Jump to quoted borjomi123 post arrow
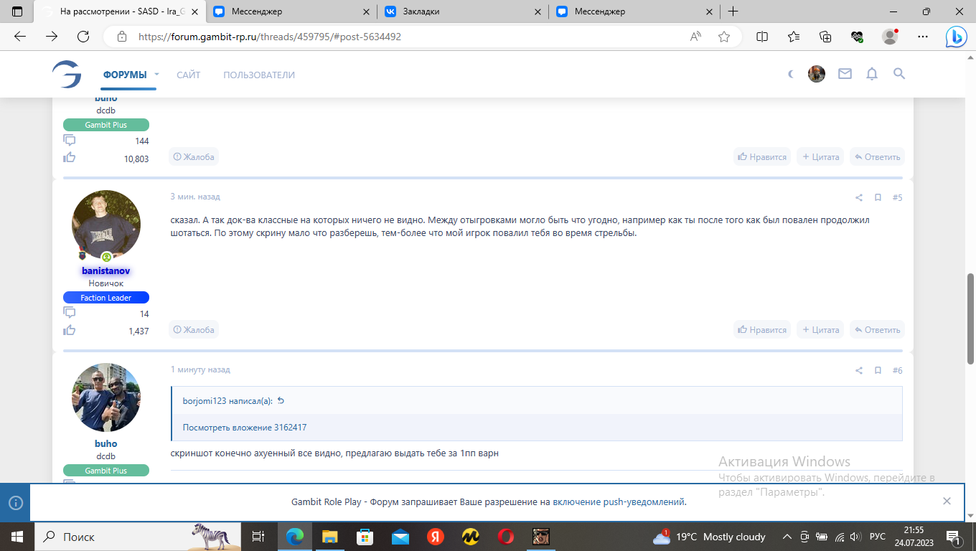This screenshot has height=551, width=976. [x=281, y=401]
